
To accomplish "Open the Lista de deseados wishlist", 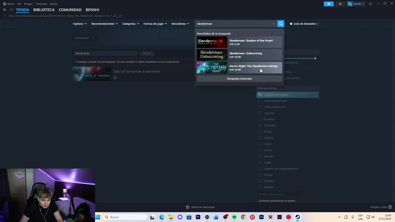I will 304,24.
